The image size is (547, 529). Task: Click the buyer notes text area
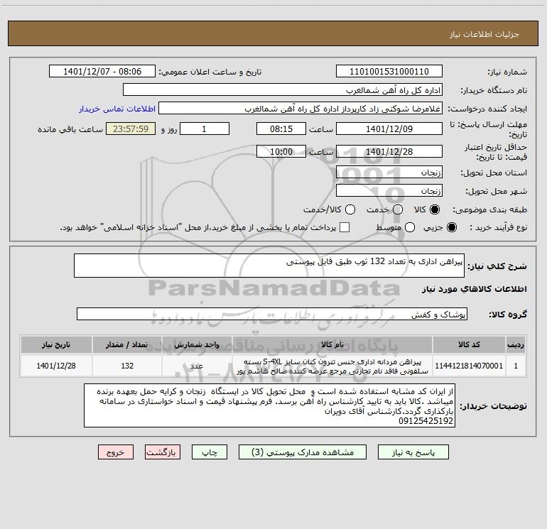[269, 405]
